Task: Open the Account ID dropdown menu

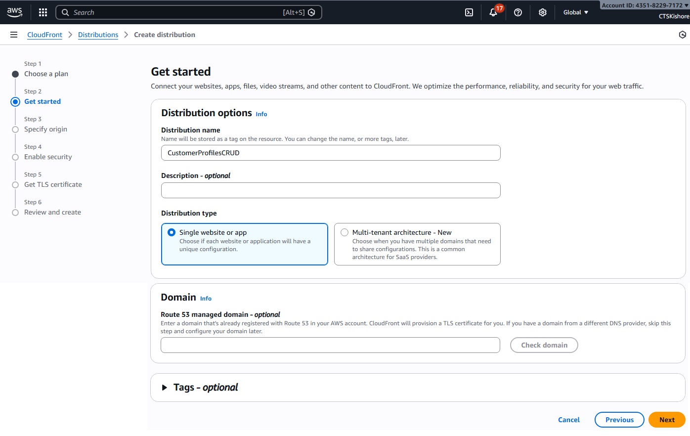Action: (x=645, y=5)
